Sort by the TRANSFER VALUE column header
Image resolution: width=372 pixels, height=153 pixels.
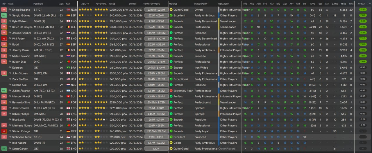[x=151, y=4]
